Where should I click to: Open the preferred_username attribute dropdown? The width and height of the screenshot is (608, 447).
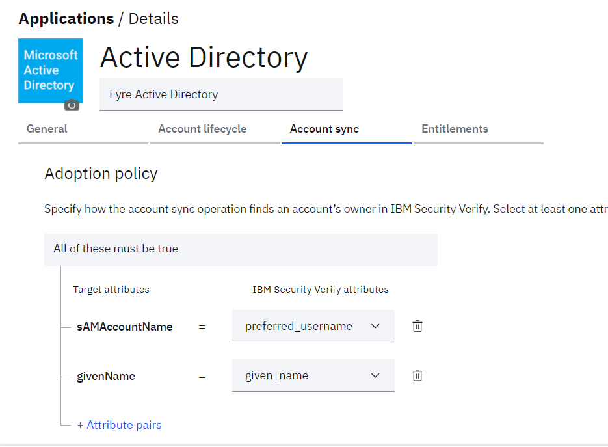pyautogui.click(x=313, y=326)
